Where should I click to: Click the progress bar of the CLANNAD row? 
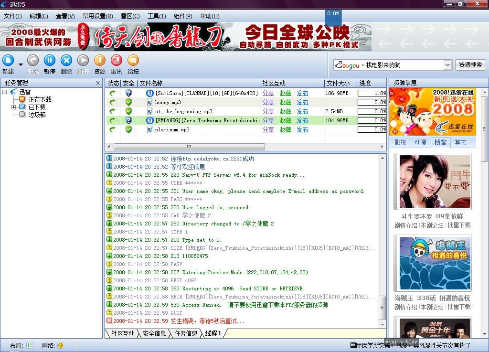click(372, 93)
